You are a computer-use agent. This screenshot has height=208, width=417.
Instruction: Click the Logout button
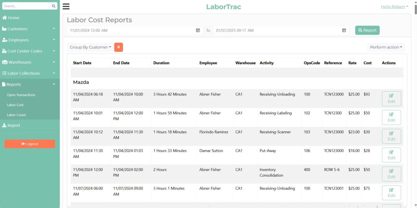[30, 144]
